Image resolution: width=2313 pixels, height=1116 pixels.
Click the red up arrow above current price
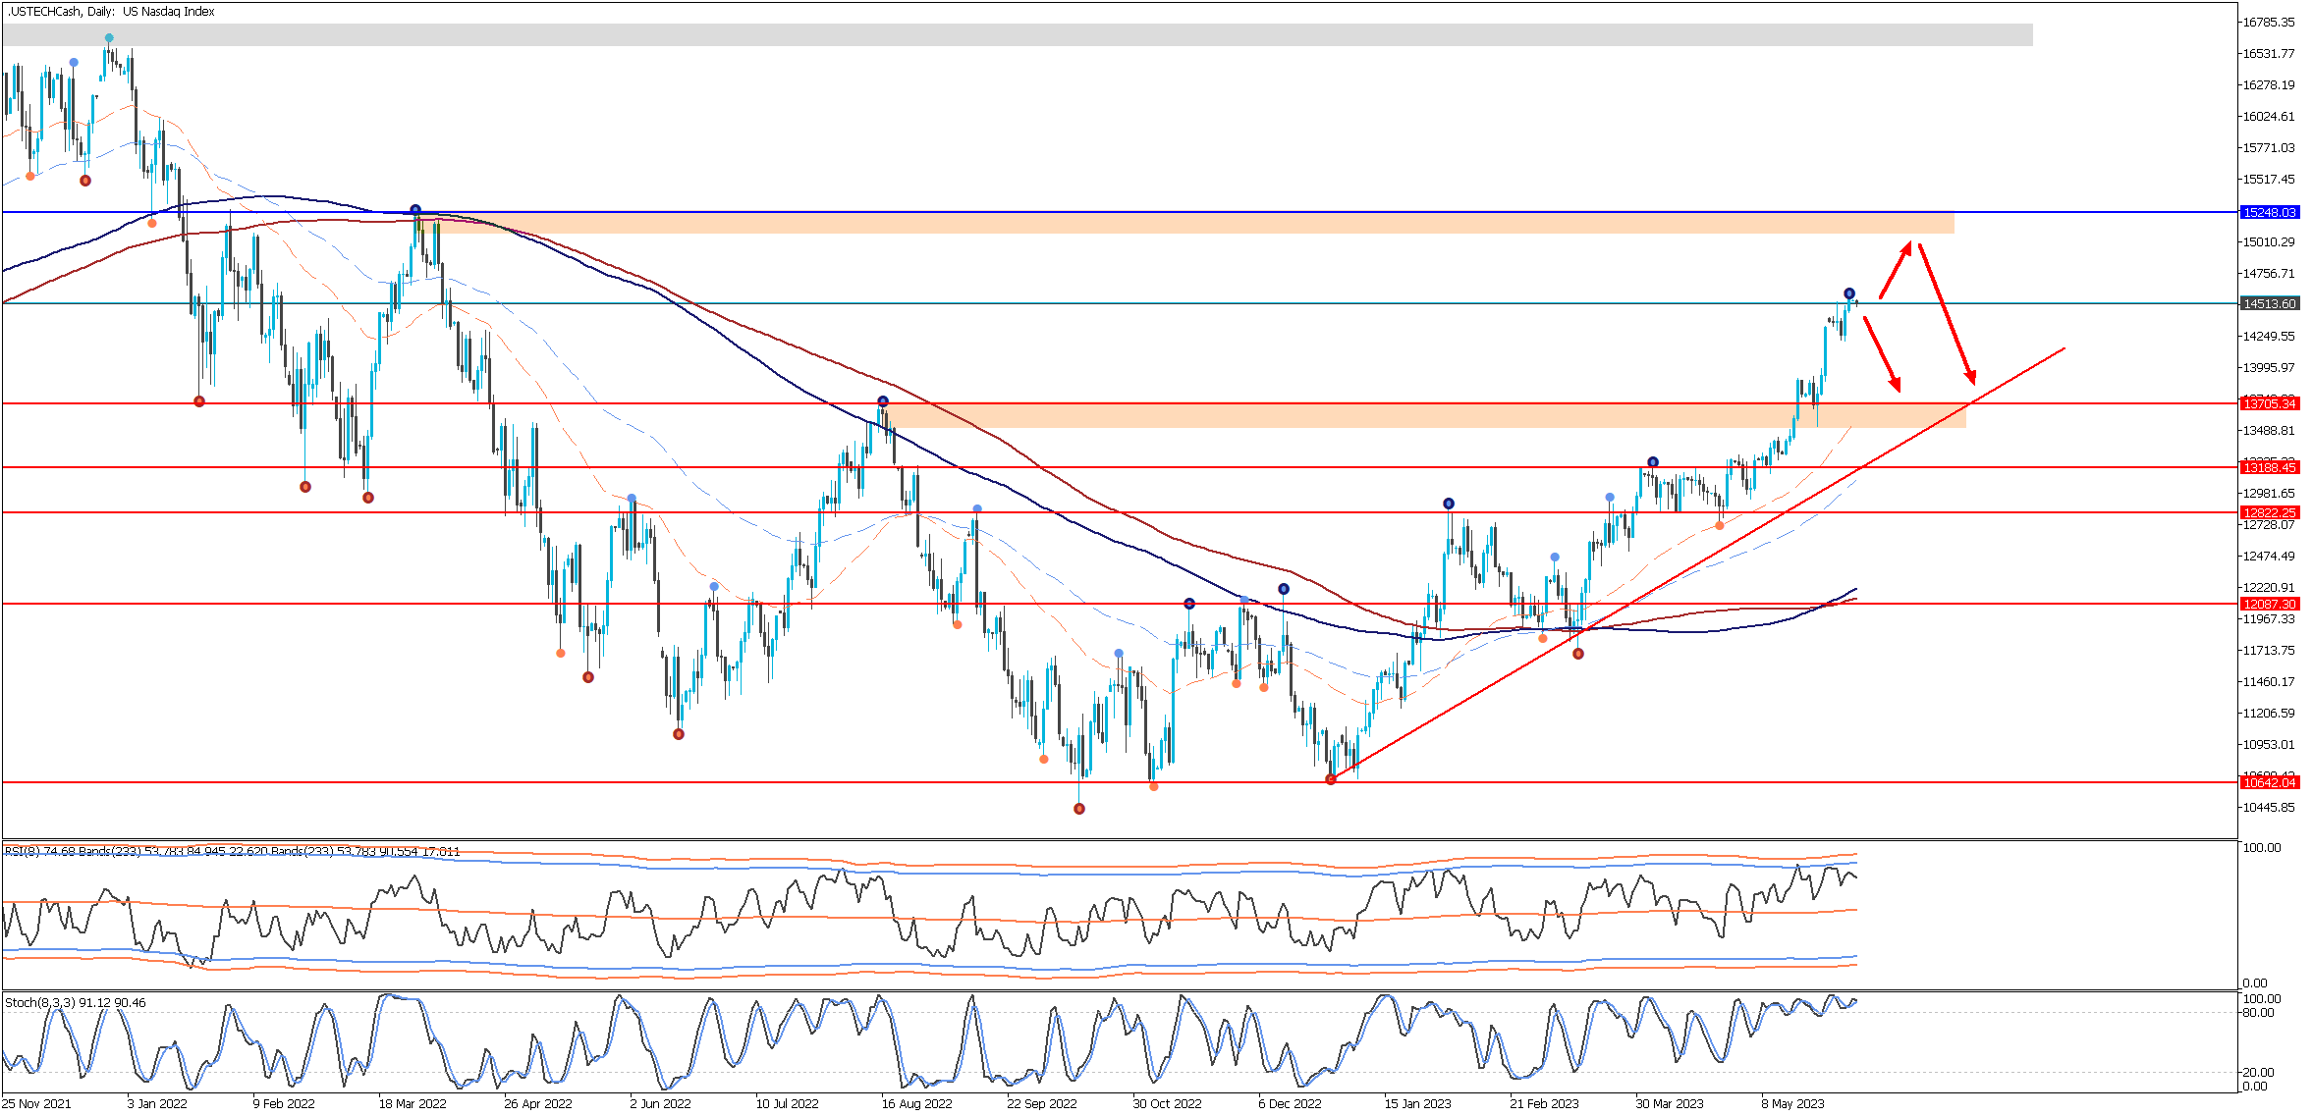1896,270
